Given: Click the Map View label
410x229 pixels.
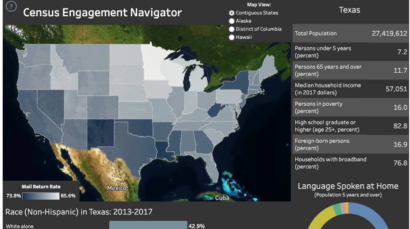Looking at the screenshot, I should click(259, 5).
